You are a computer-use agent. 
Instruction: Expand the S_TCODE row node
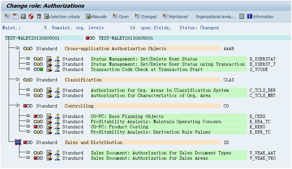tap(28, 69)
